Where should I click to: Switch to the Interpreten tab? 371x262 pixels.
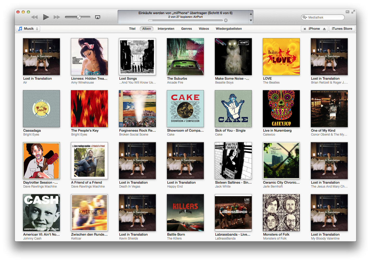(x=166, y=29)
